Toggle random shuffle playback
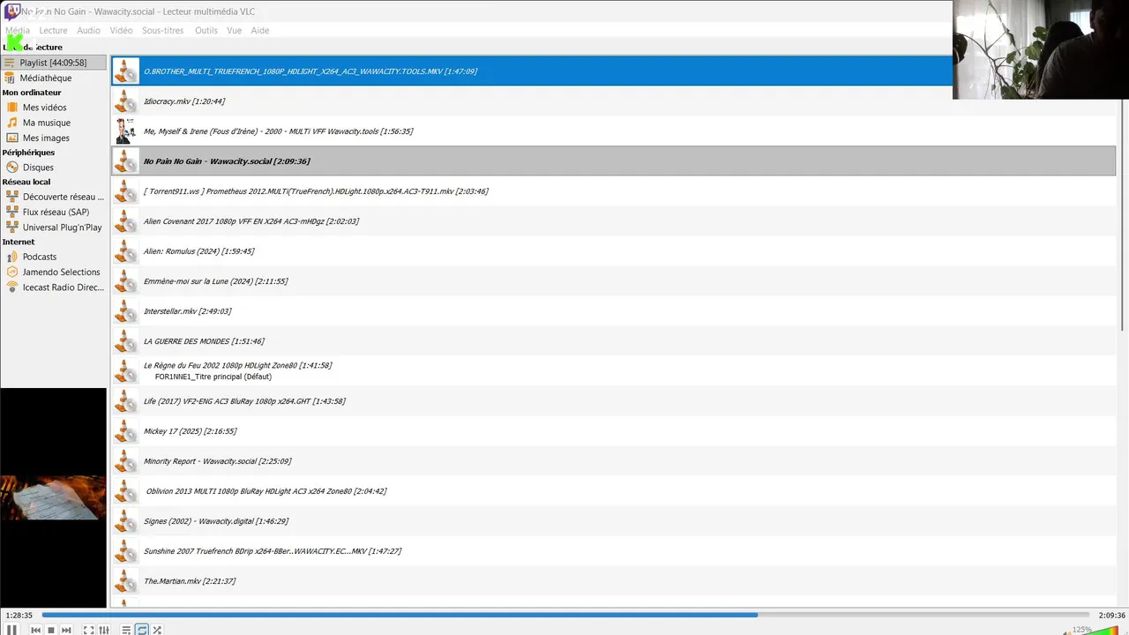The width and height of the screenshot is (1129, 635). tap(157, 630)
